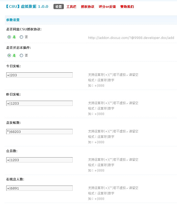The width and height of the screenshot is (177, 204).
Task: Go to the 评分or反馈 tab
Action: click(107, 7)
